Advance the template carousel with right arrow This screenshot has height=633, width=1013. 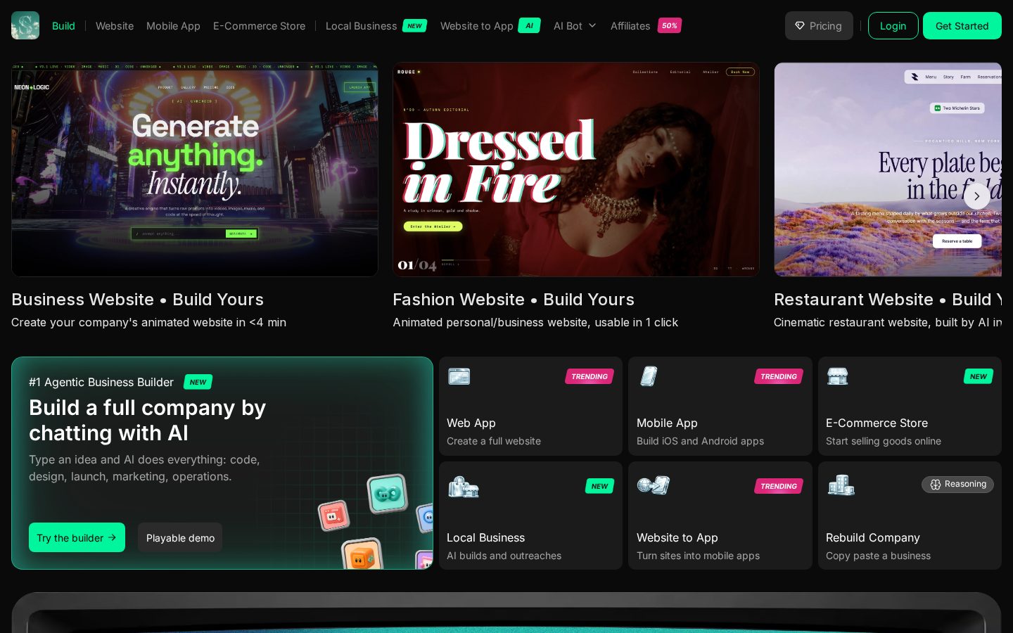976,196
